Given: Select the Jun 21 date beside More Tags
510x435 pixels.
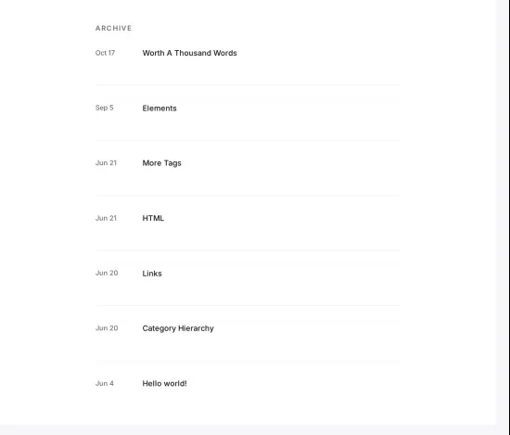Looking at the screenshot, I should [x=106, y=163].
